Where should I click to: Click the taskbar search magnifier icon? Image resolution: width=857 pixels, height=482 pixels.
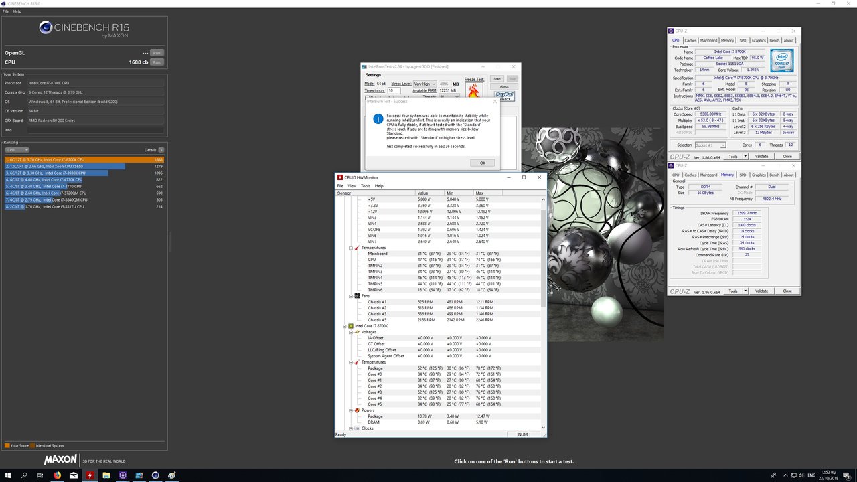[24, 475]
